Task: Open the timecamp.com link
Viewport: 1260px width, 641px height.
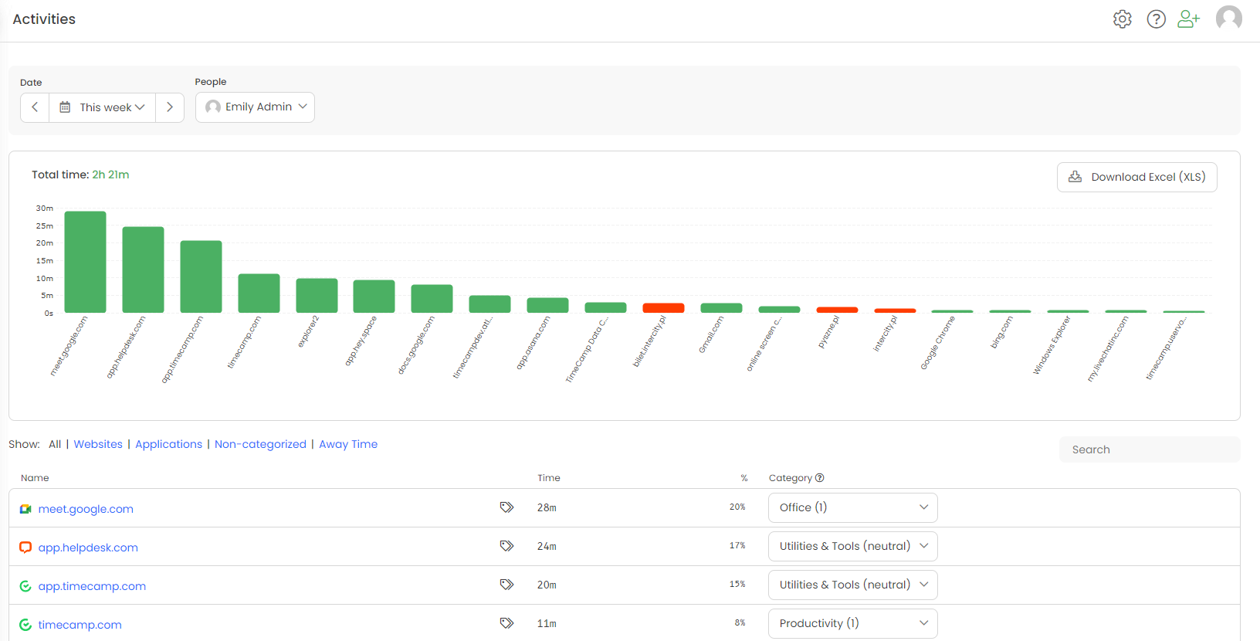Action: coord(80,625)
